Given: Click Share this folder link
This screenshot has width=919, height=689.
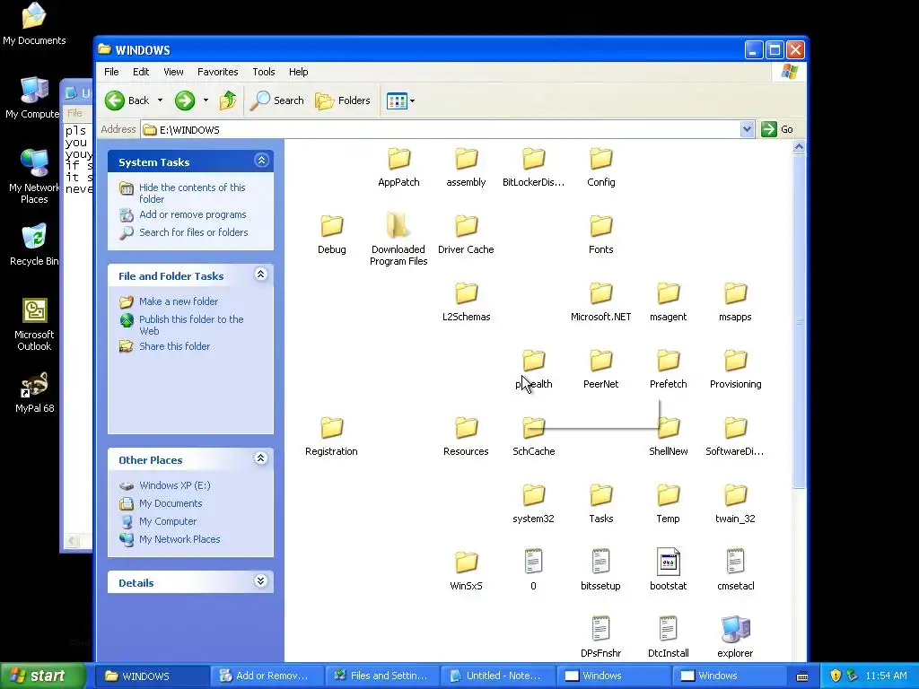Looking at the screenshot, I should click(x=174, y=346).
